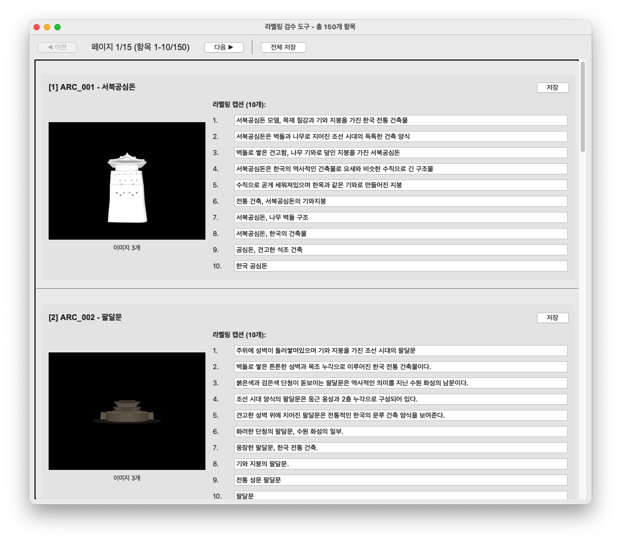Click the 전통 성문 팔달문 caption field
621x543 pixels.
pos(400,480)
